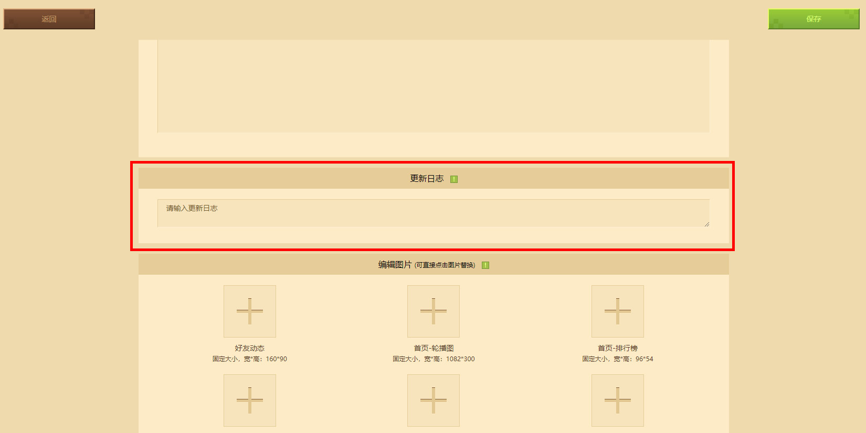866x433 pixels.
Task: Open the info icon beside 编辑图片
Action: point(485,265)
